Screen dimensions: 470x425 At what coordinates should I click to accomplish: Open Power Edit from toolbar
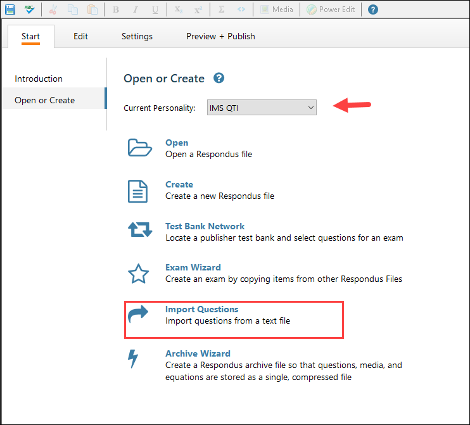pos(331,10)
